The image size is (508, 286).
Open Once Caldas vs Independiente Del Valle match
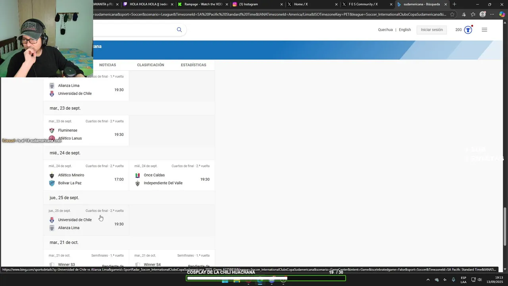[172, 176]
